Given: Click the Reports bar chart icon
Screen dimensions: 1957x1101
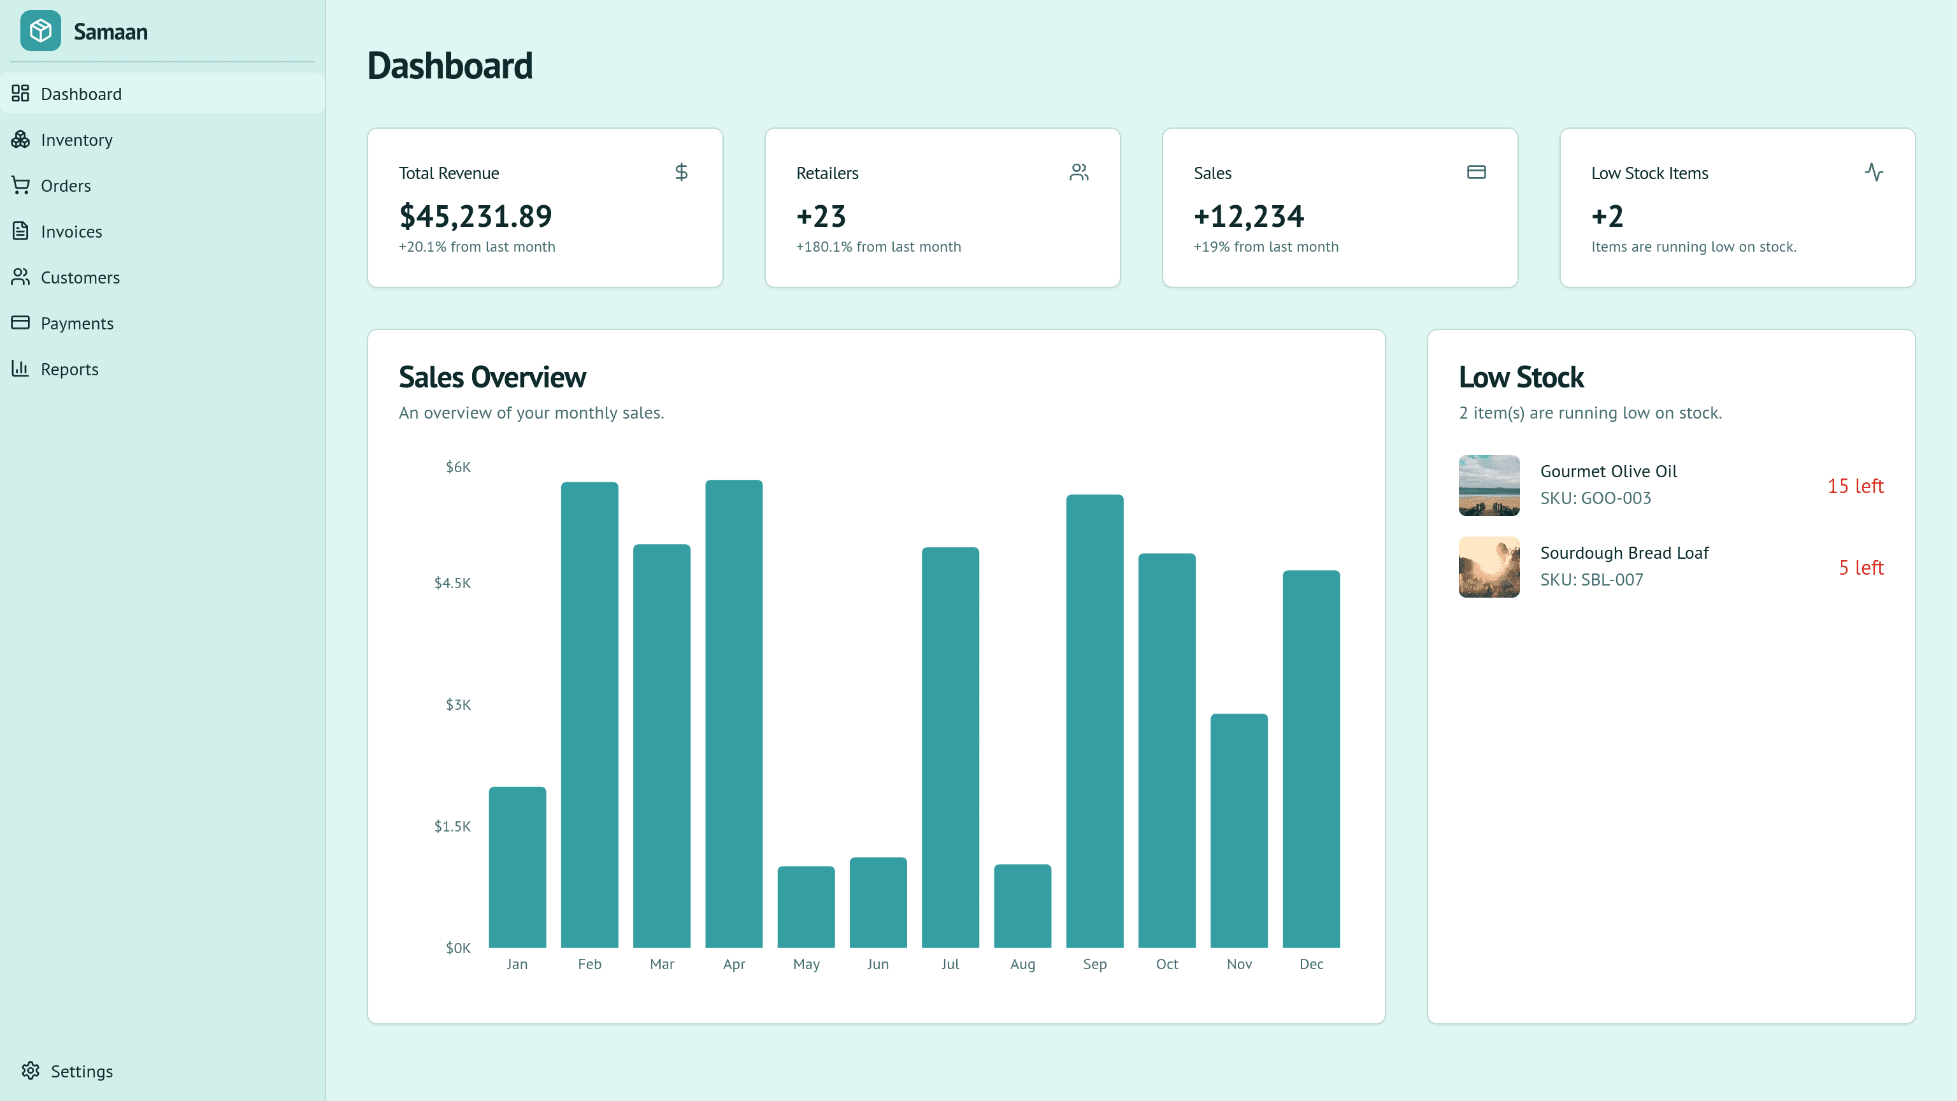Looking at the screenshot, I should pos(20,368).
